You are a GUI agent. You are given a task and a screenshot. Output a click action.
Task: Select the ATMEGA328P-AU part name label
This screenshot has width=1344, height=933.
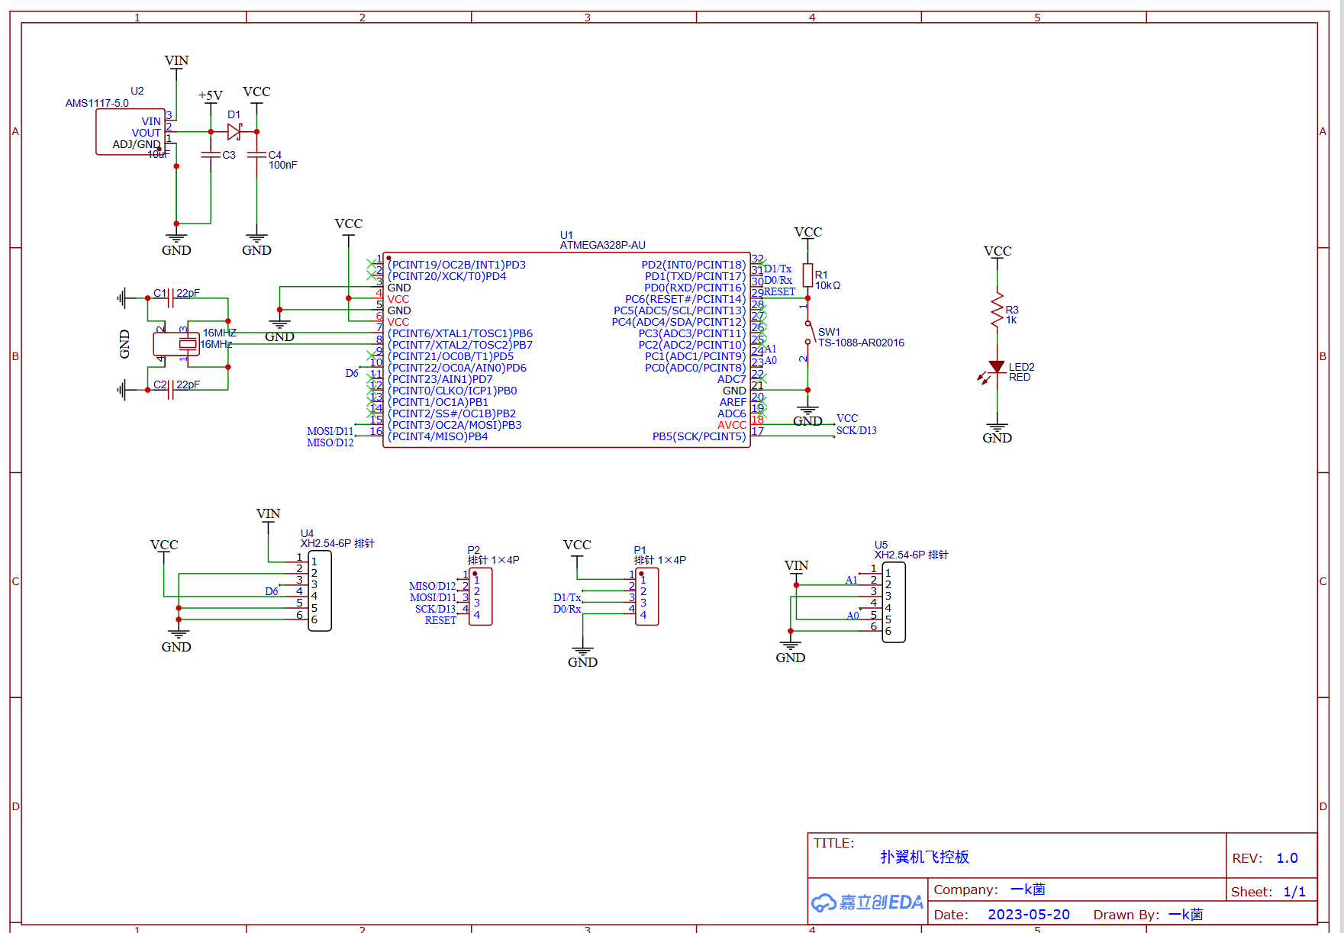point(602,245)
